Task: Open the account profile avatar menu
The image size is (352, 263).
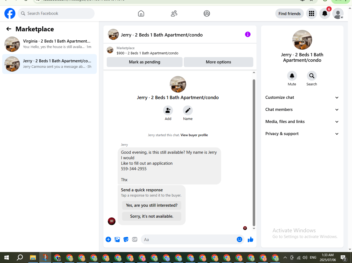Action: click(338, 13)
